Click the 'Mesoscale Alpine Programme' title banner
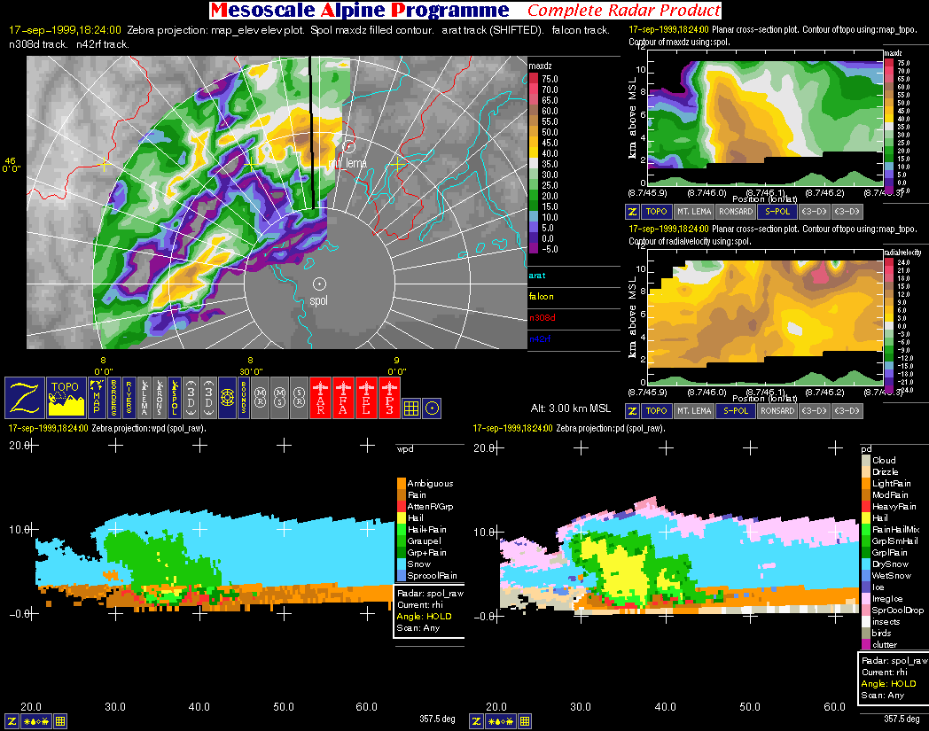Screen dimensions: 929x731 click(360, 10)
